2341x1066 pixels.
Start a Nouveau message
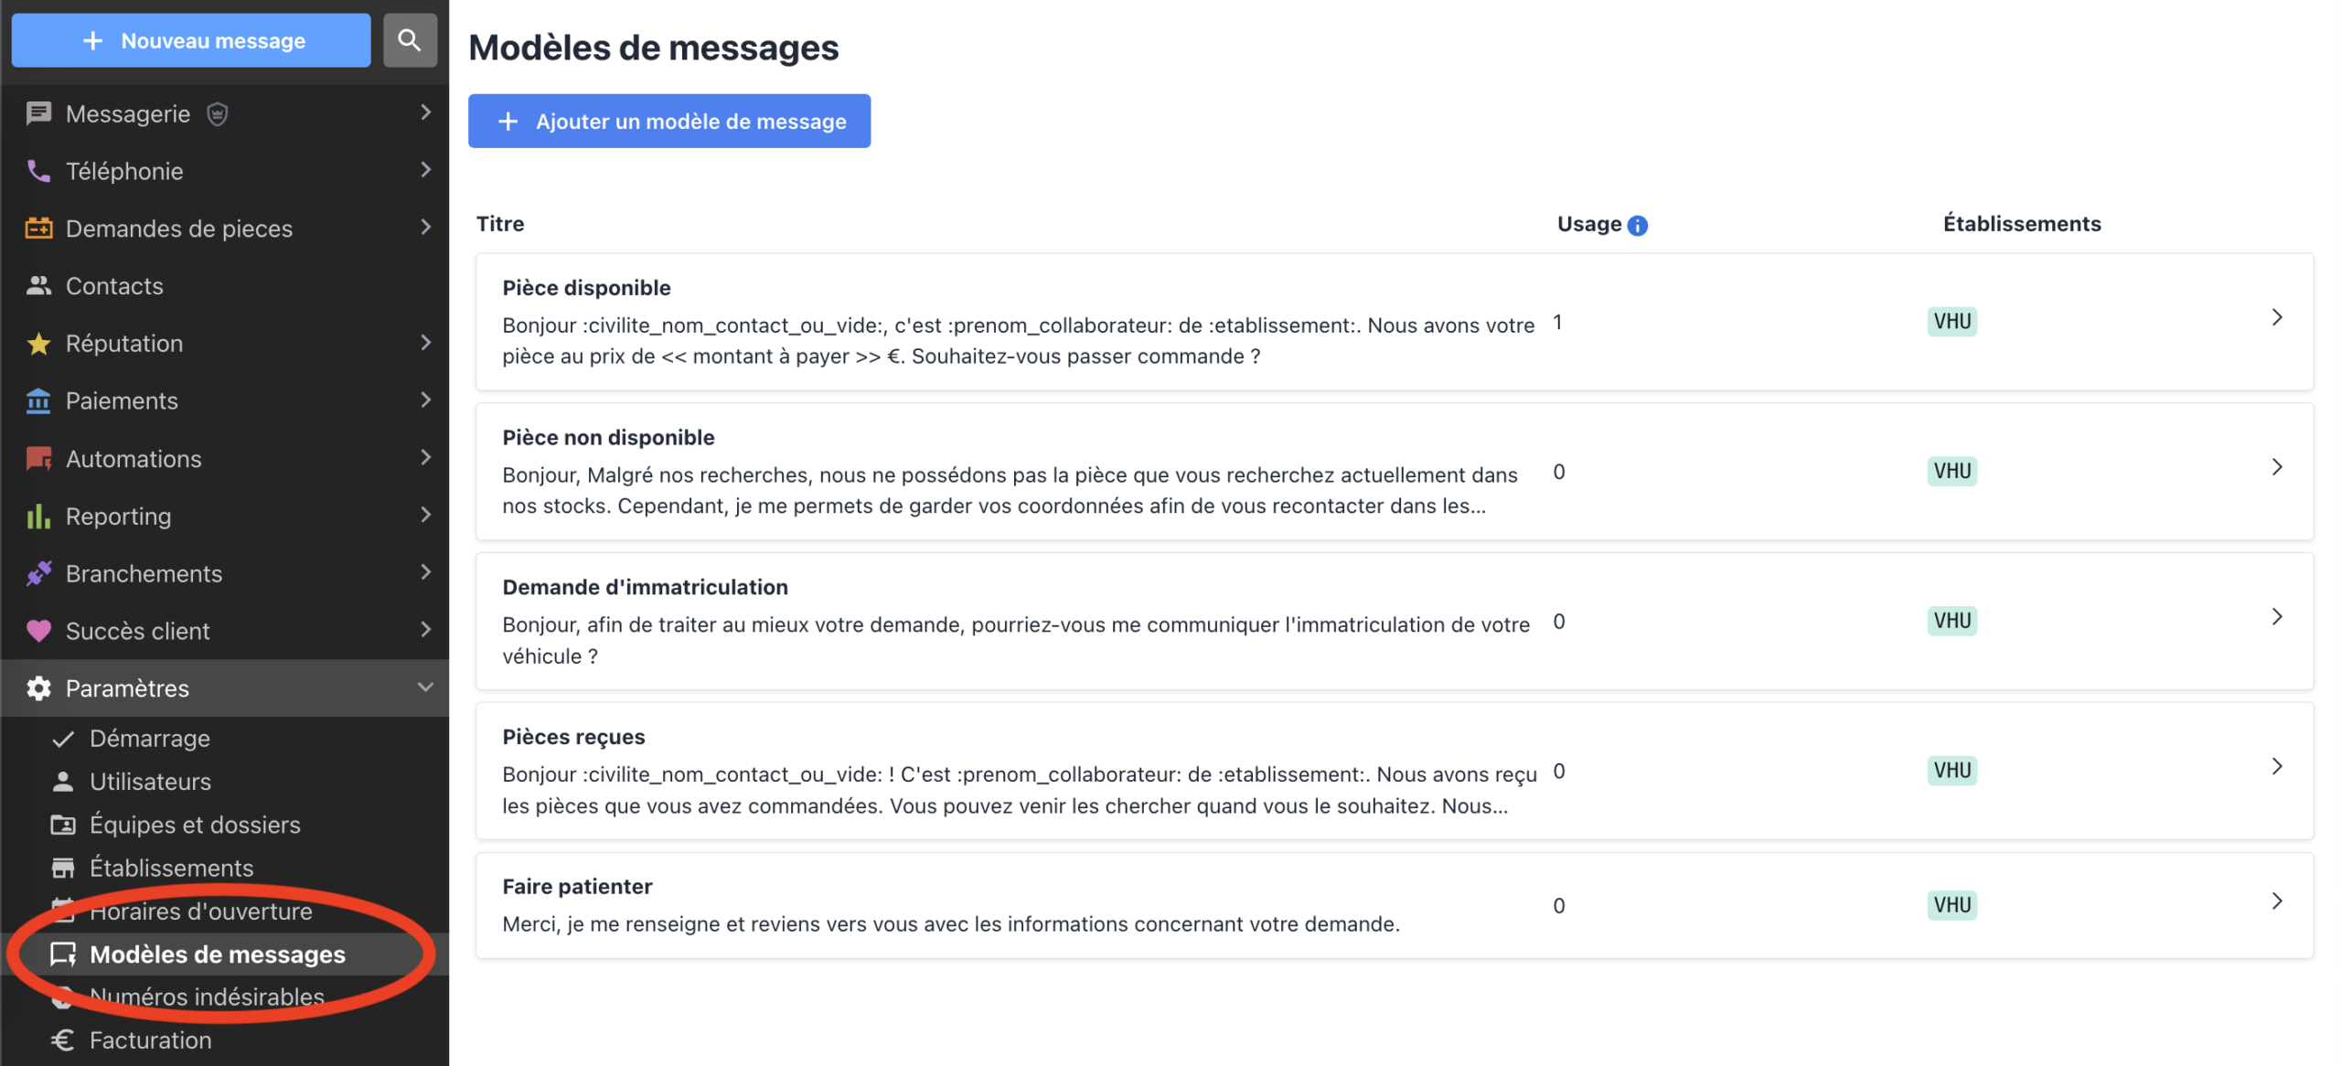(x=191, y=40)
